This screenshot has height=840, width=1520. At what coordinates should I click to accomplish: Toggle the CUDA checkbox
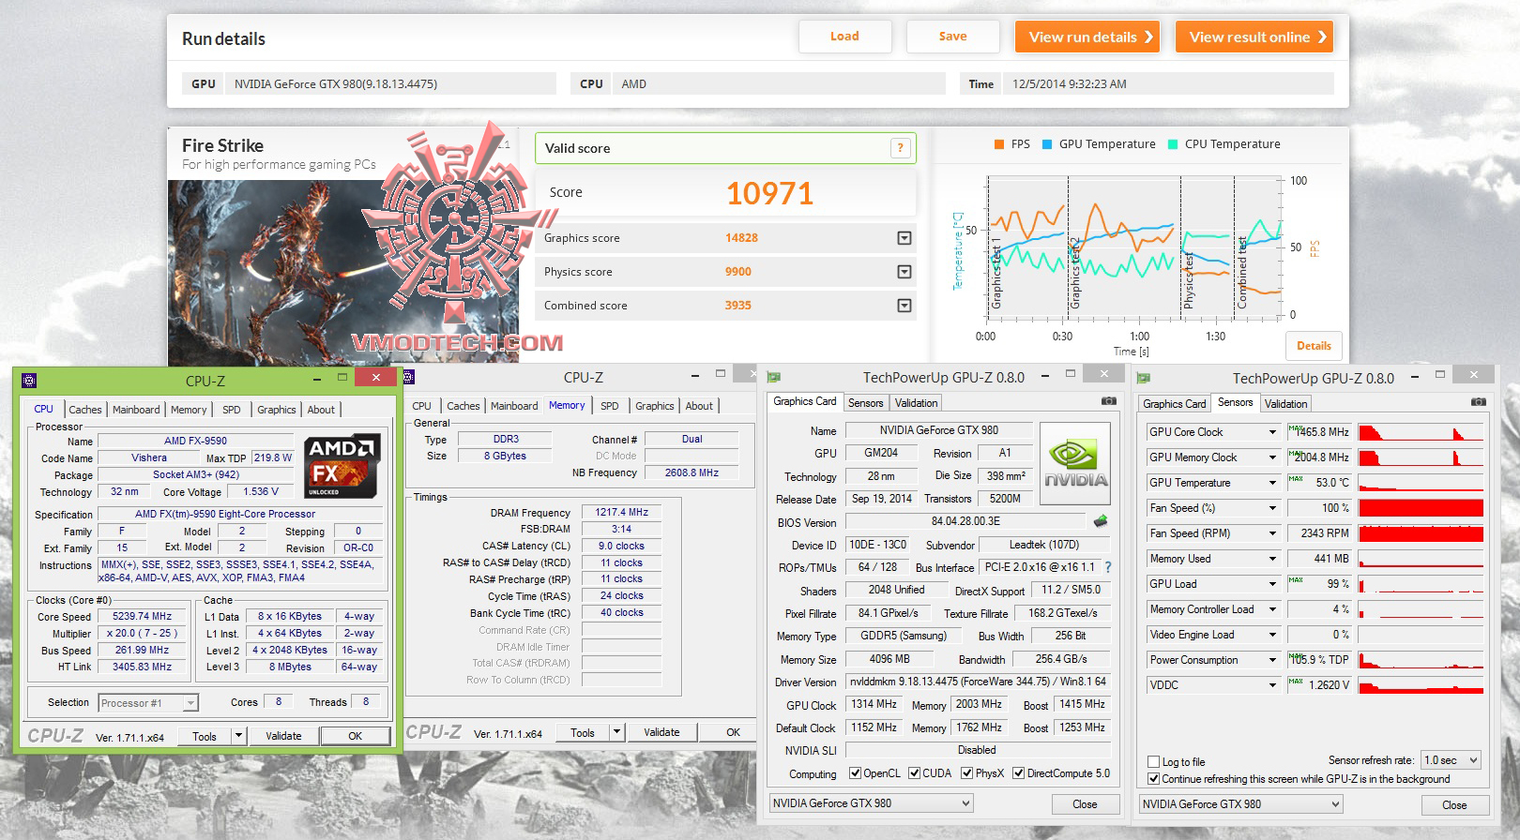[914, 773]
